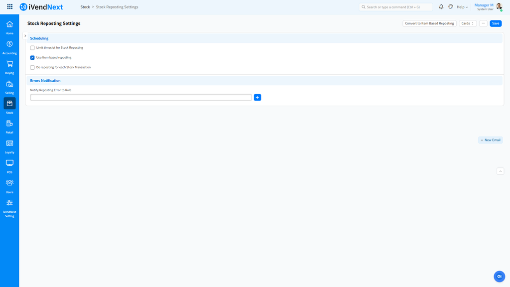Open the Help menu dropdown
The height and width of the screenshot is (287, 510).
tap(460, 6)
